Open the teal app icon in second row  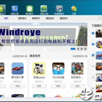(39, 96)
